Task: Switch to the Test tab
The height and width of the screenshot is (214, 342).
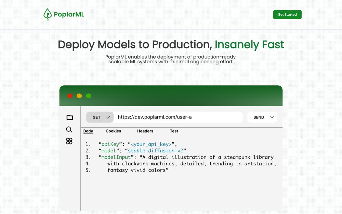Action: point(174,131)
